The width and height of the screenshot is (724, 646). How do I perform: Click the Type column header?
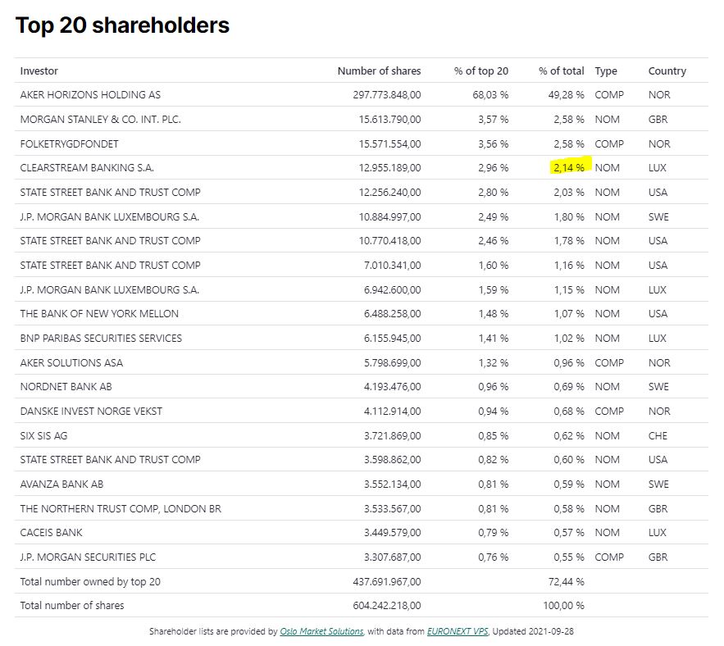(x=606, y=71)
